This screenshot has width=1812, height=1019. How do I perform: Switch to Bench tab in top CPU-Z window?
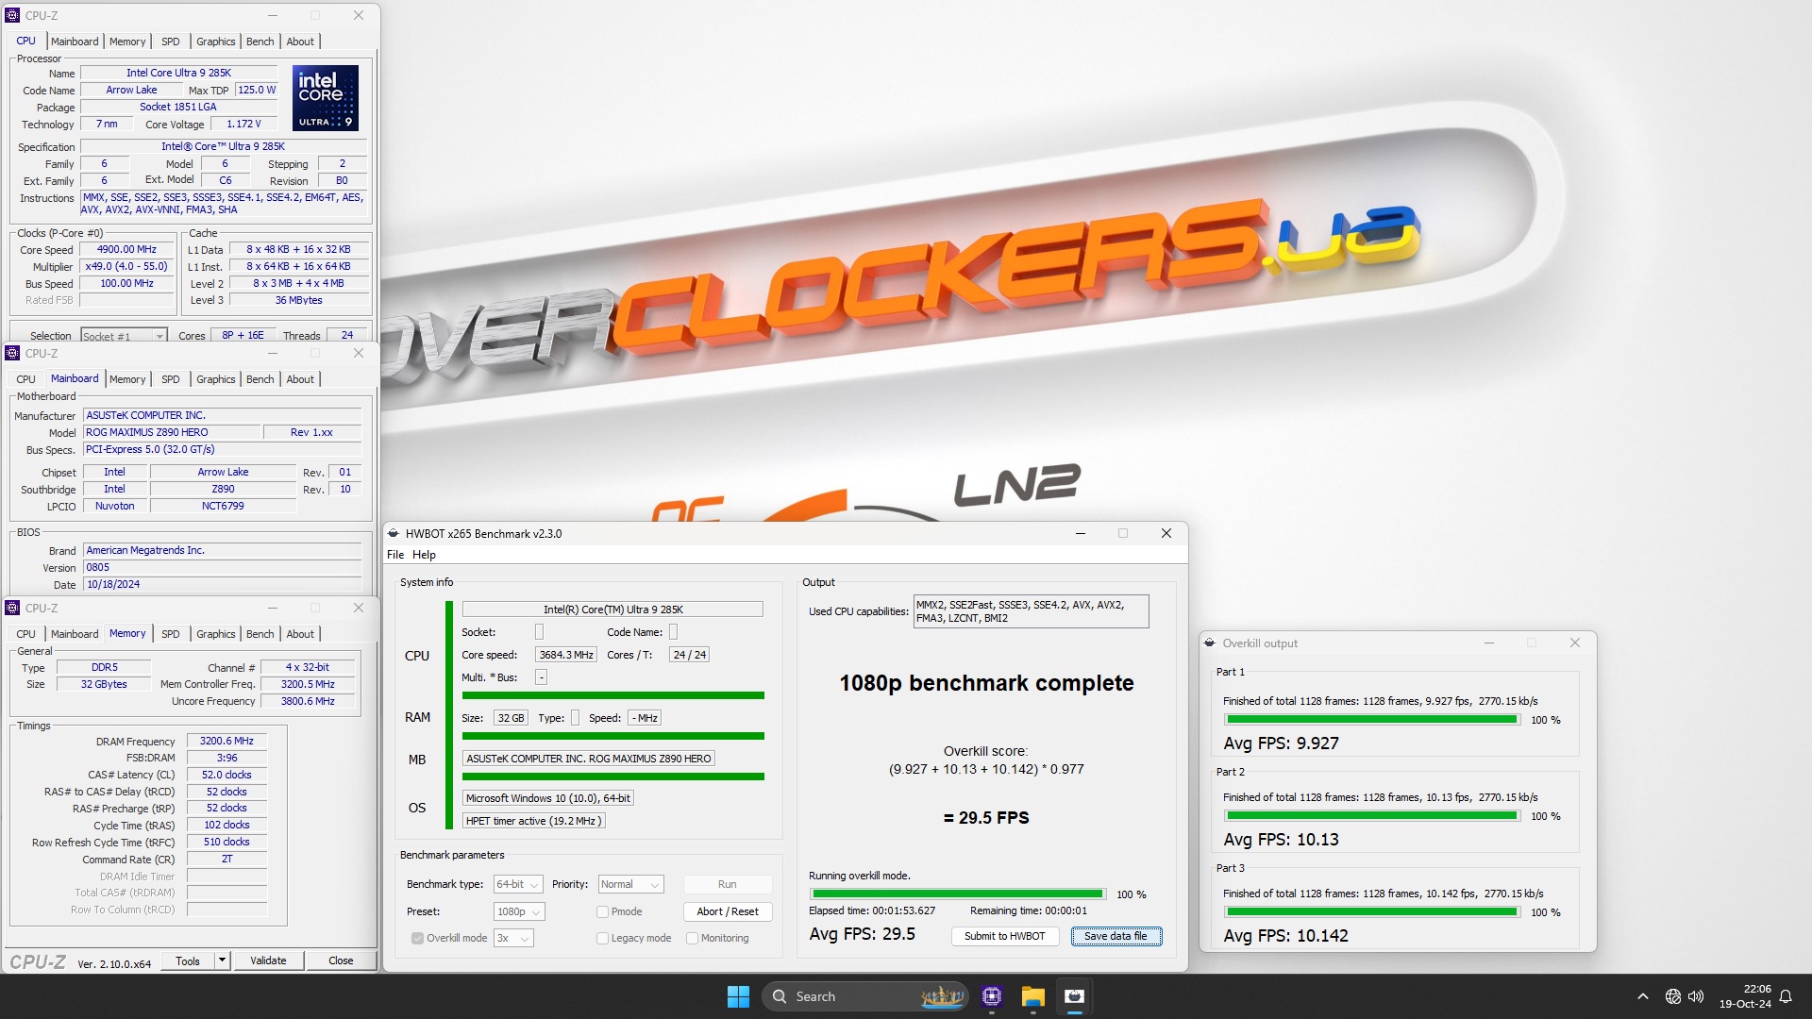coord(260,42)
